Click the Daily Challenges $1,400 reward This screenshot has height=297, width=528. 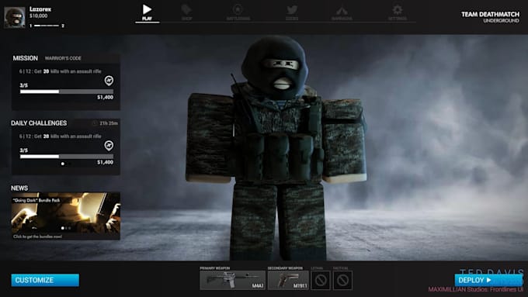click(105, 163)
